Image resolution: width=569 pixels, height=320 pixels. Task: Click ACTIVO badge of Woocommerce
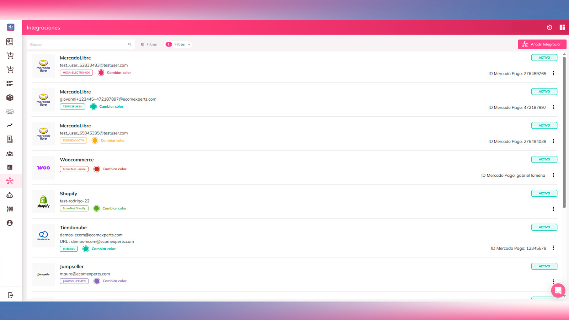coord(544,159)
